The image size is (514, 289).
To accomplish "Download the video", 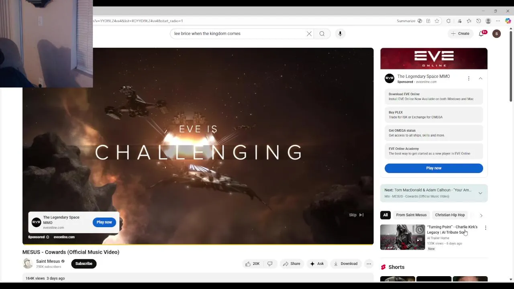I will 345,264.
